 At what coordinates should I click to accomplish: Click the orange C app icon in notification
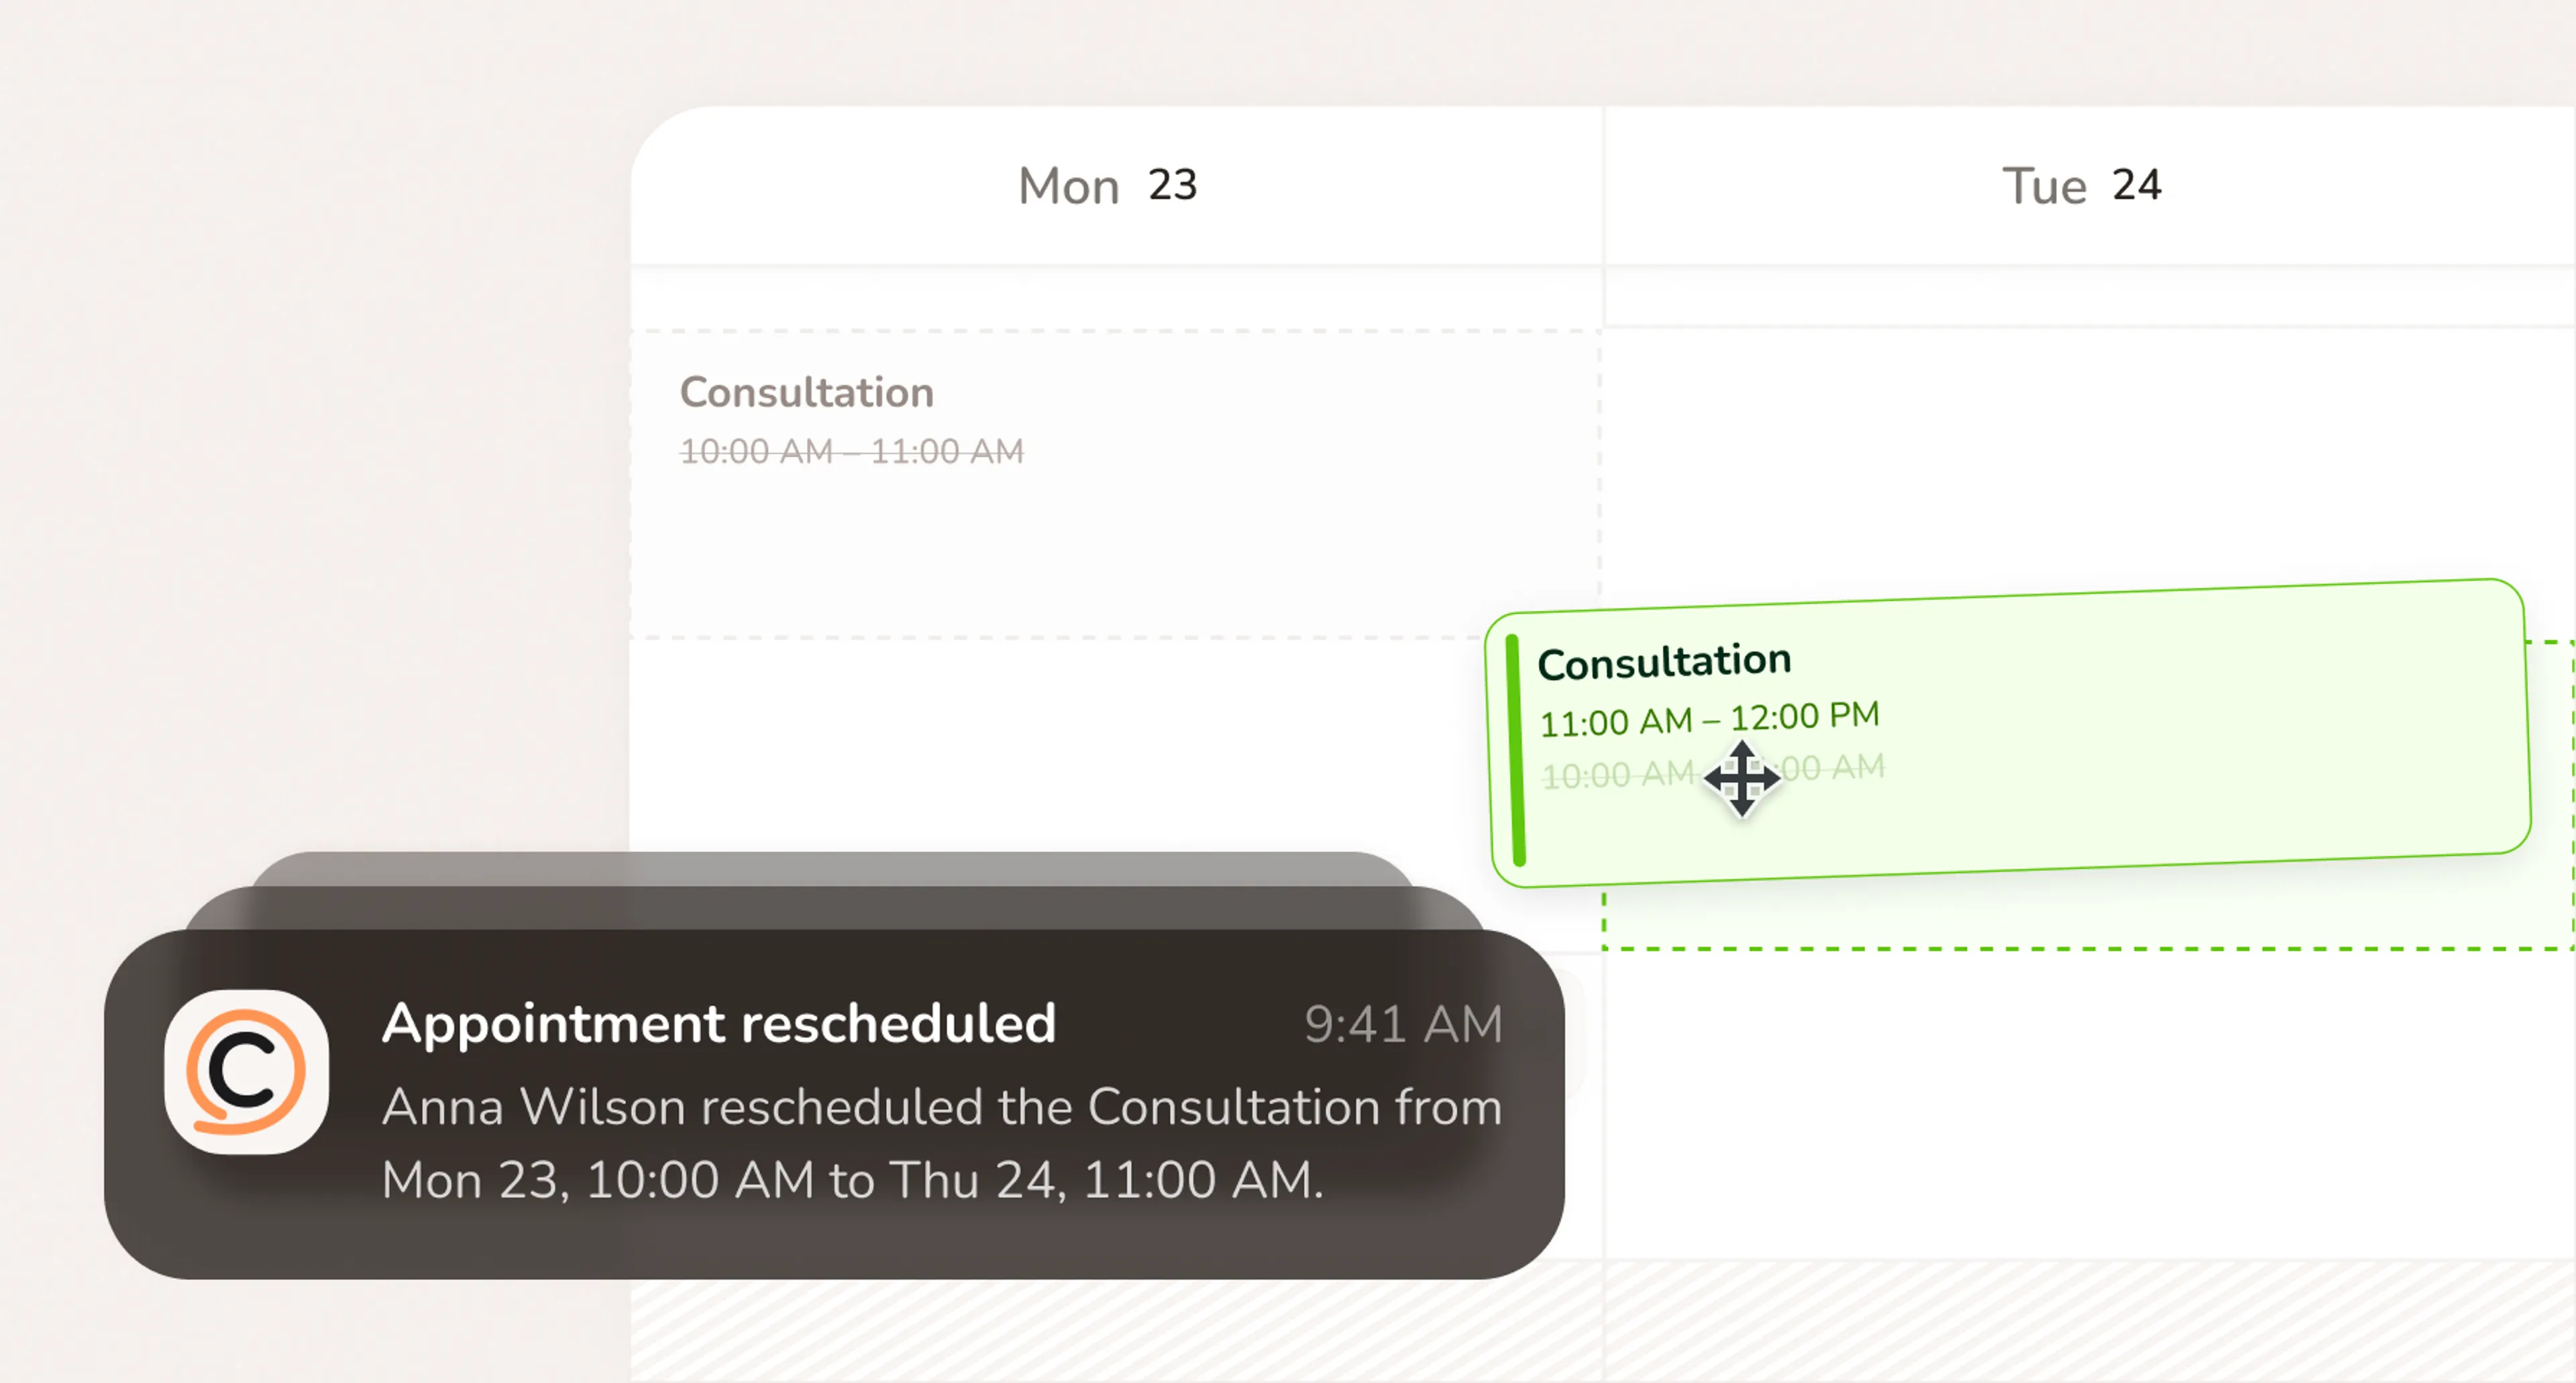point(246,1072)
